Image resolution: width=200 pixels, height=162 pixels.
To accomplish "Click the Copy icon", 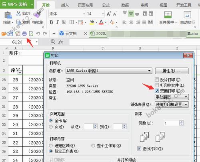I will [x=18, y=22].
